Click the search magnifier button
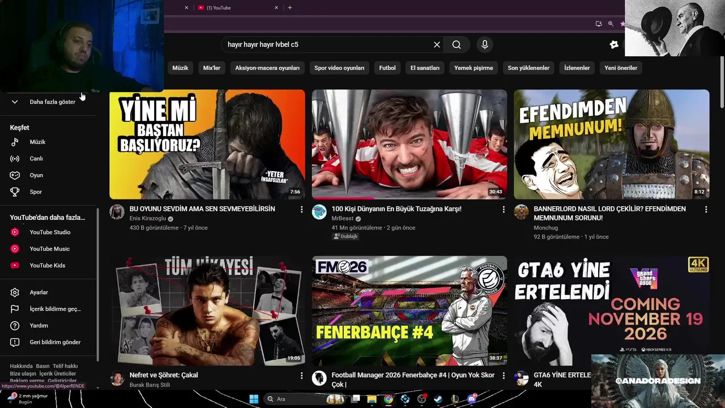This screenshot has height=408, width=725. [x=457, y=45]
